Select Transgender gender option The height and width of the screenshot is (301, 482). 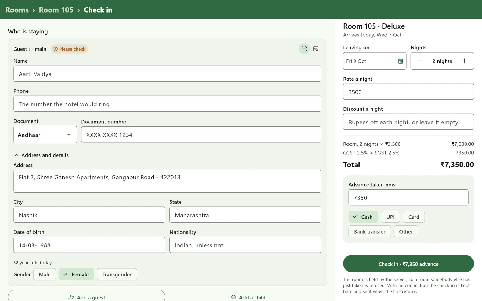coord(117,274)
